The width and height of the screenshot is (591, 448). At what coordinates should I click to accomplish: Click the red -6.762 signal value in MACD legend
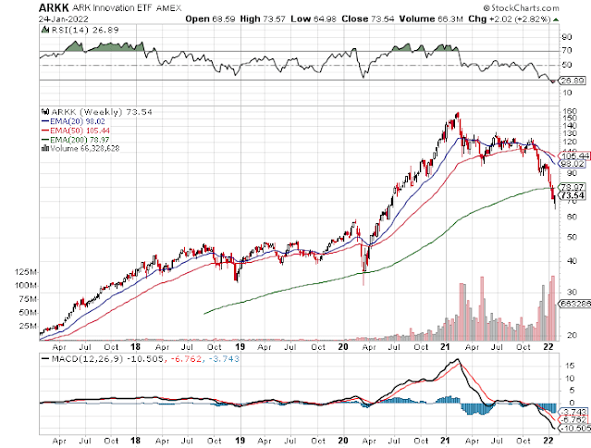[x=186, y=359]
